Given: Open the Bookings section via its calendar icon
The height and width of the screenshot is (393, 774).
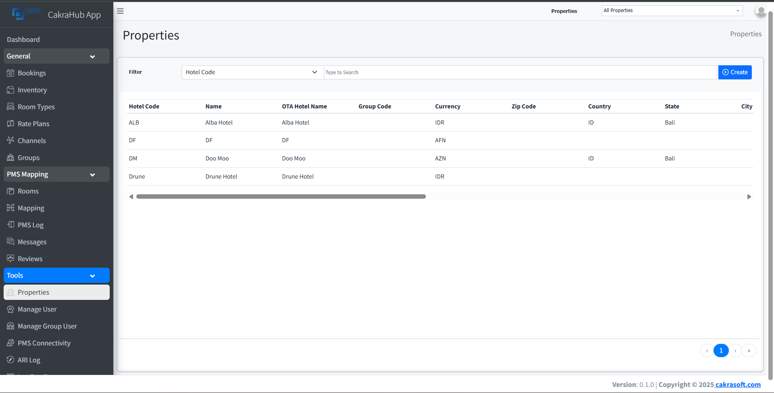Looking at the screenshot, I should pyautogui.click(x=10, y=73).
